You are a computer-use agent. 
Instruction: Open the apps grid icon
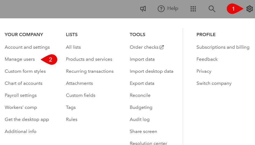tap(193, 9)
